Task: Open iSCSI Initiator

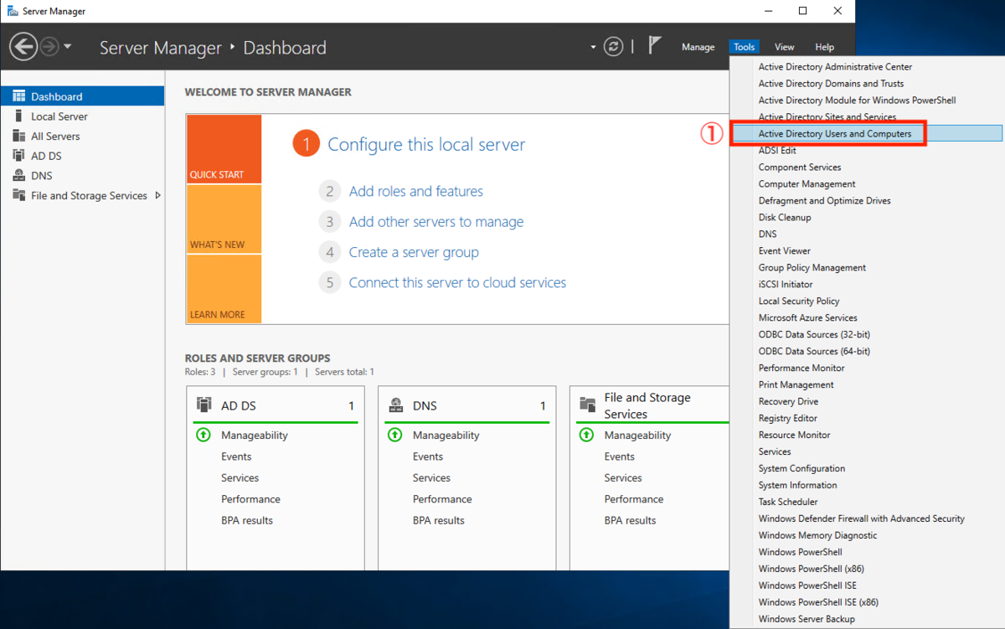Action: (866, 284)
